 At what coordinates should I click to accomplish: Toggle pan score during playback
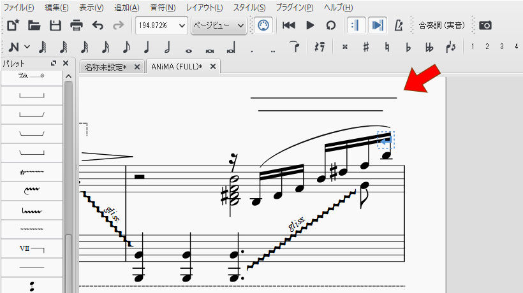(377, 25)
